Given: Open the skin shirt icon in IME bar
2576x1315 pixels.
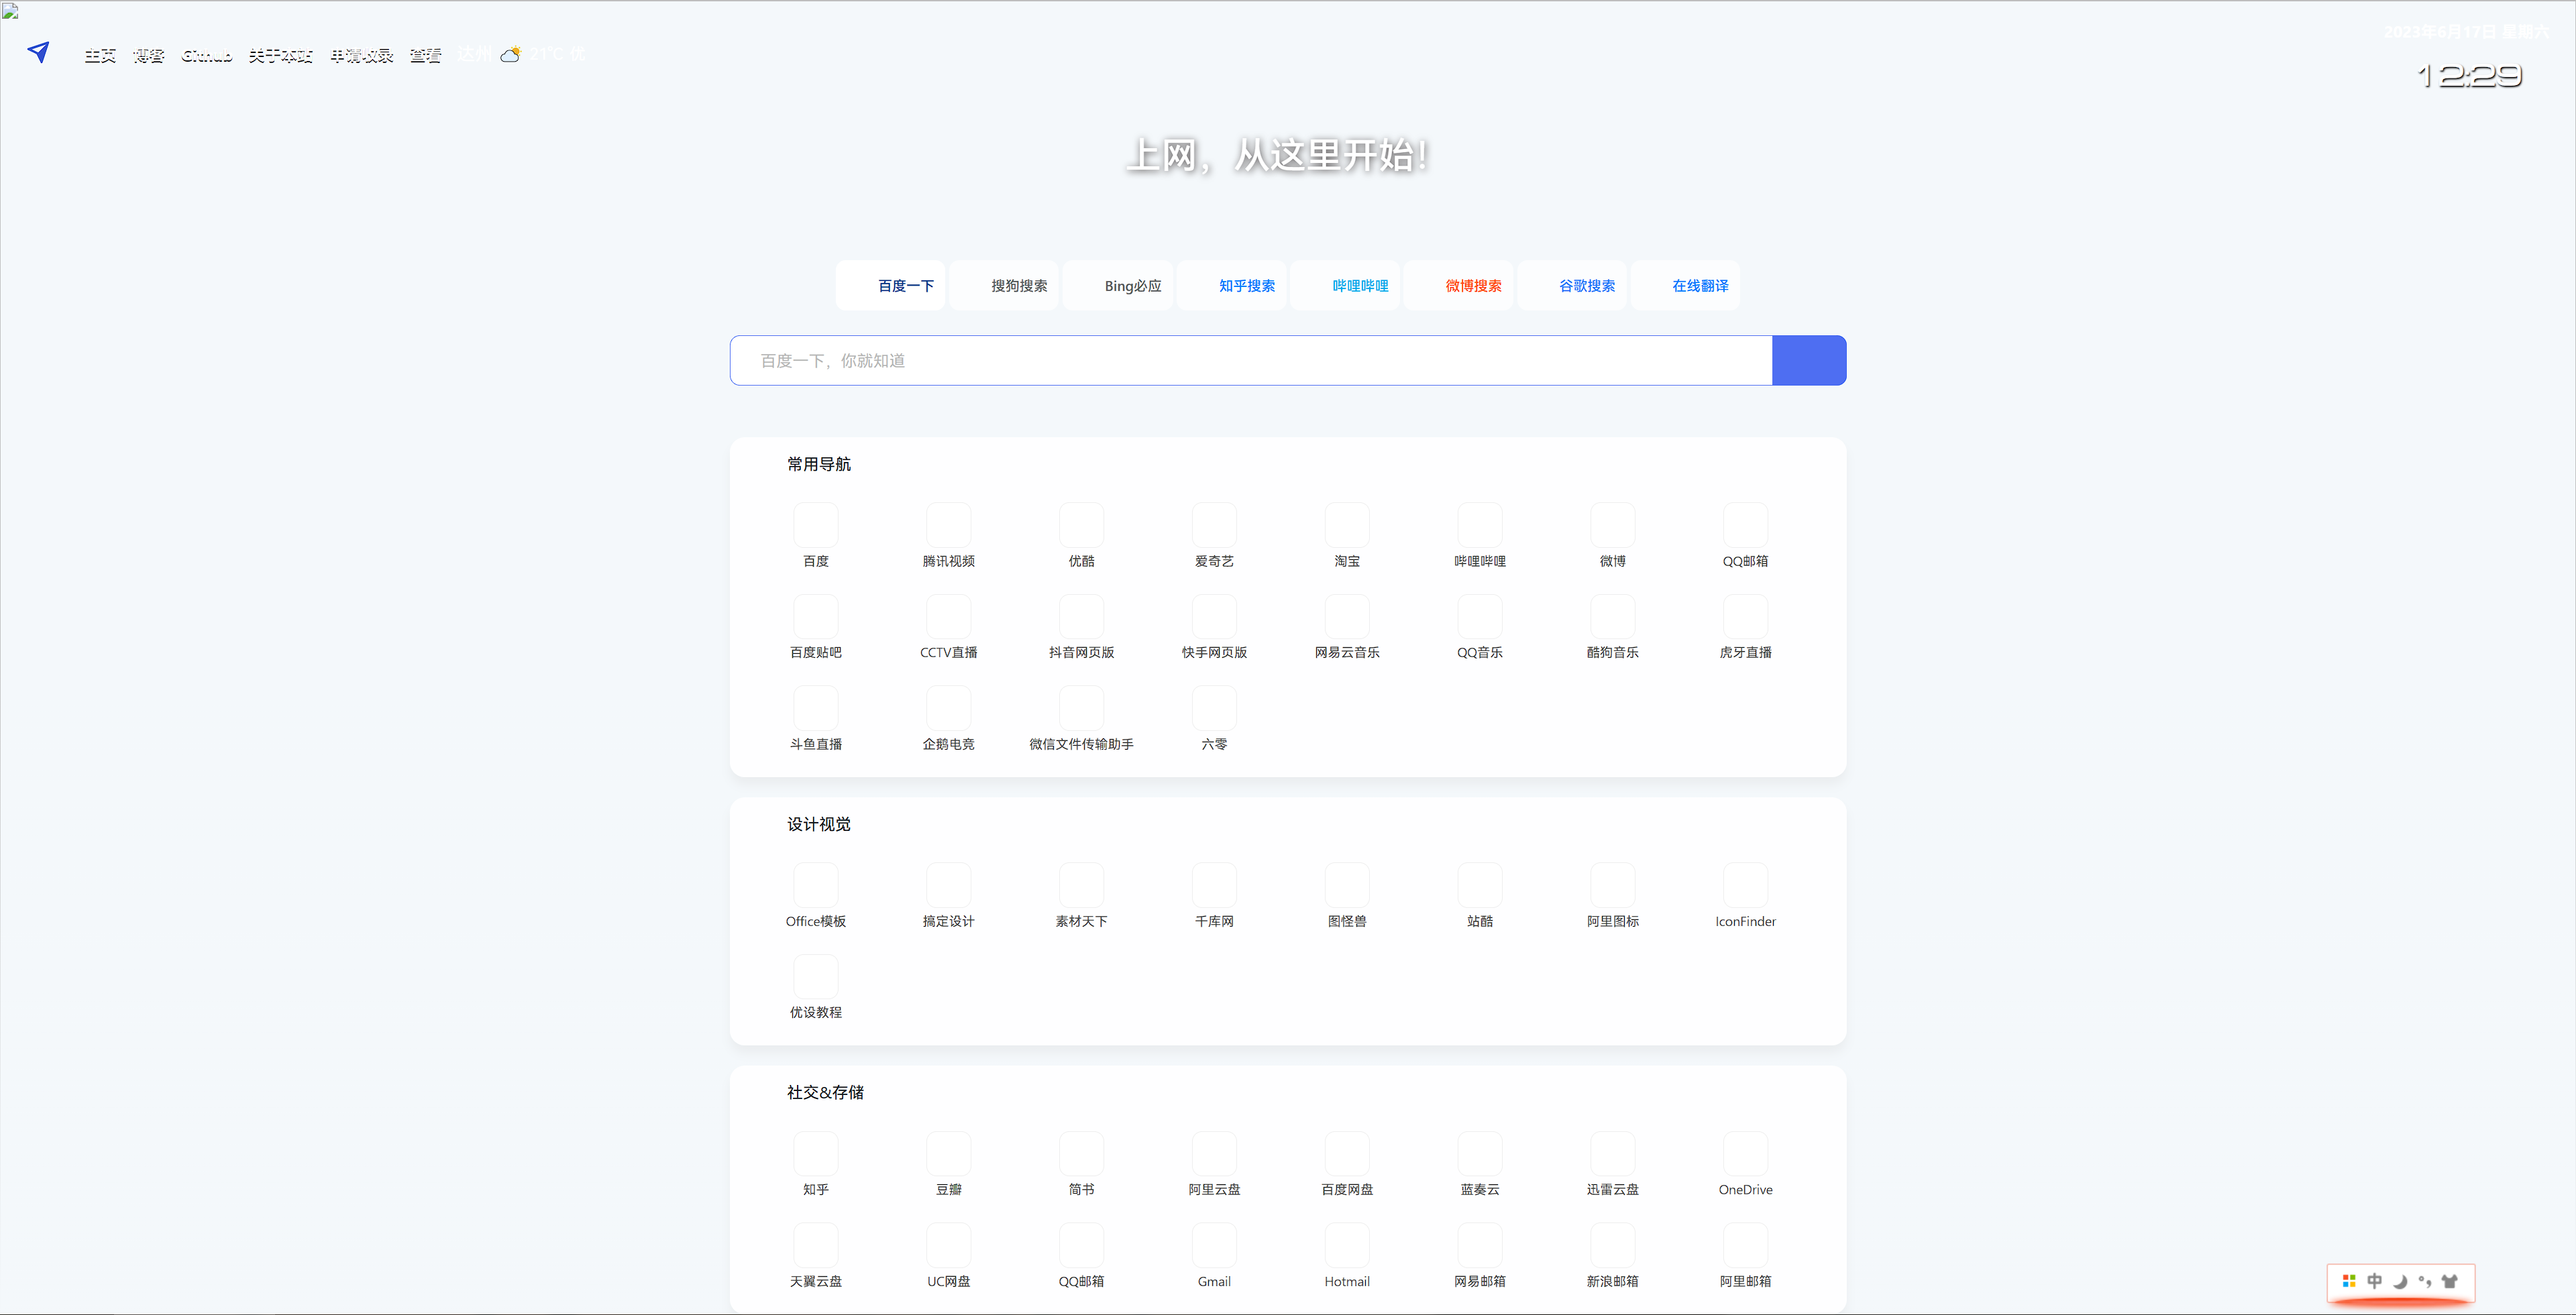Looking at the screenshot, I should (x=2449, y=1281).
